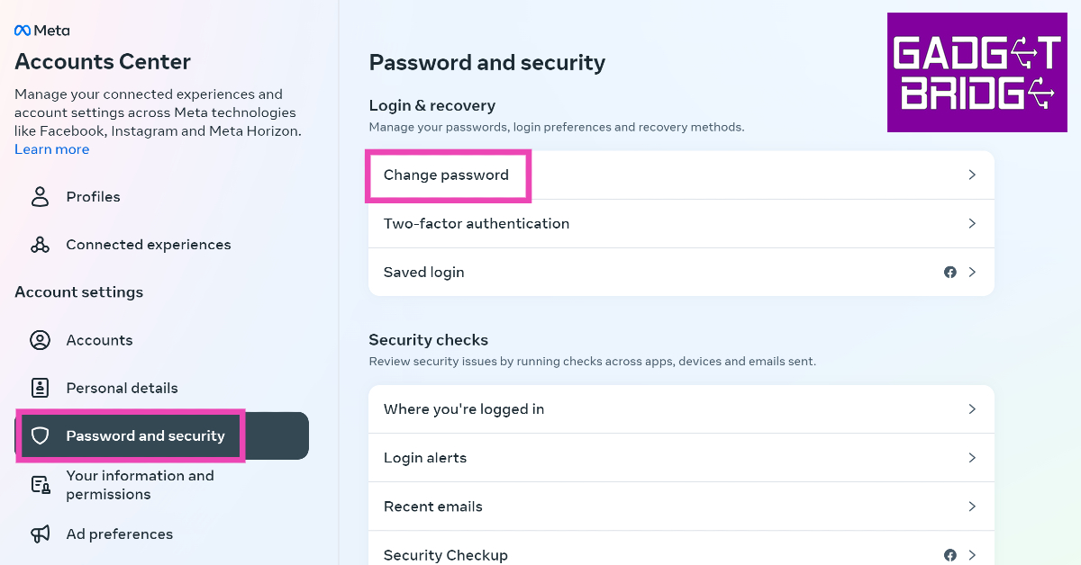
Task: Open the Security Checkup row
Action: click(x=445, y=555)
